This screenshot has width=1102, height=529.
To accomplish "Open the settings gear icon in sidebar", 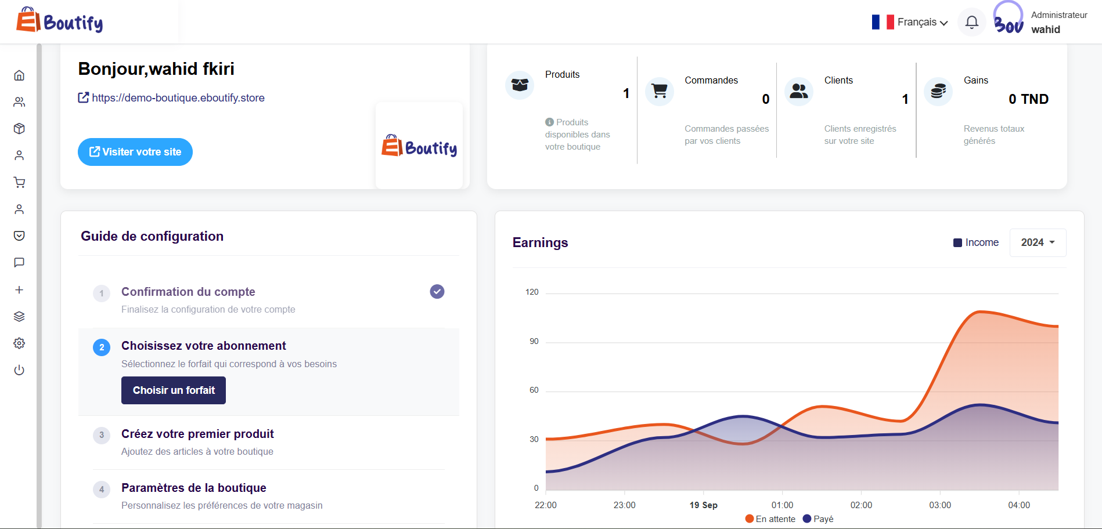I will 19,343.
